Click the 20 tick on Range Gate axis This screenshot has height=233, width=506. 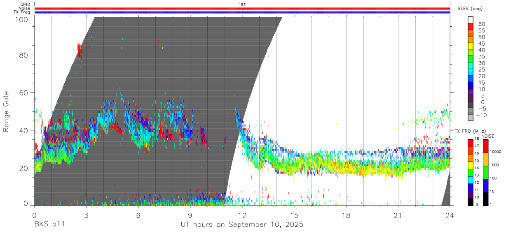[x=24, y=168]
